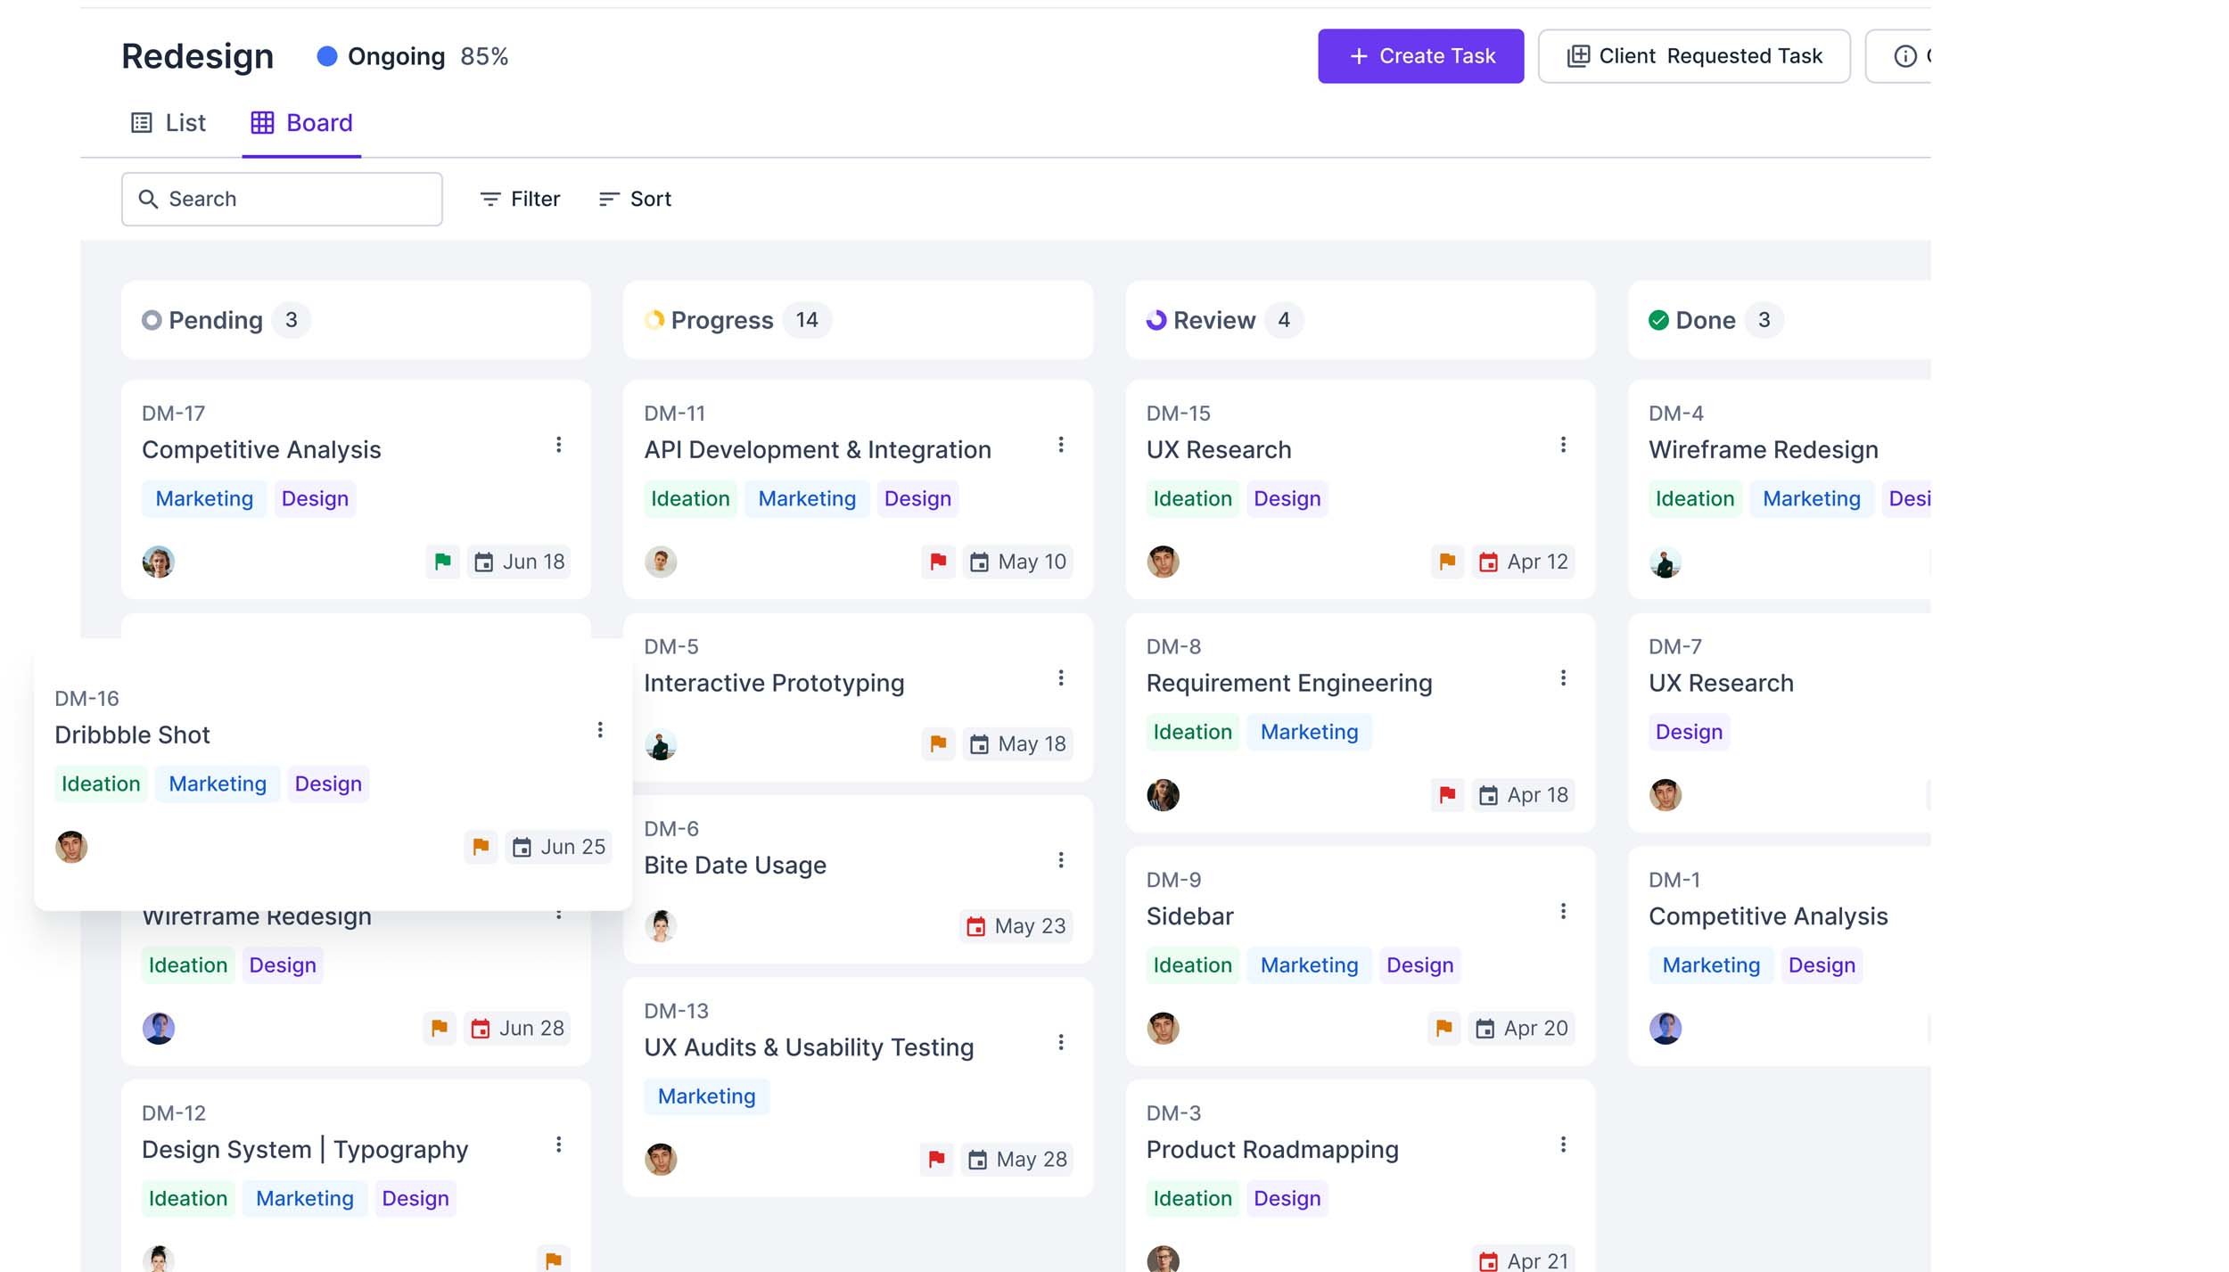Click the Ongoing blue status indicator

click(x=327, y=56)
